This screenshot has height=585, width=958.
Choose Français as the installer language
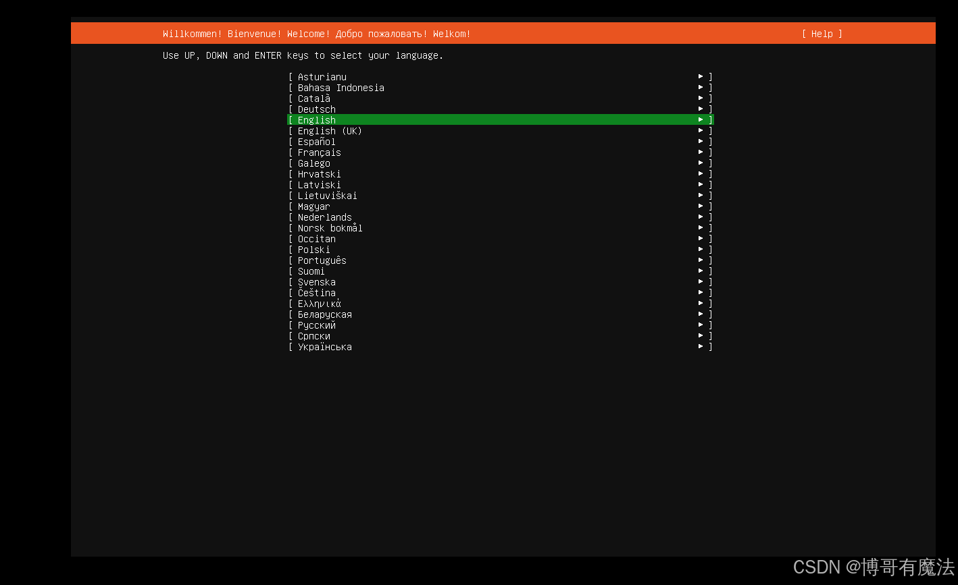coord(319,152)
